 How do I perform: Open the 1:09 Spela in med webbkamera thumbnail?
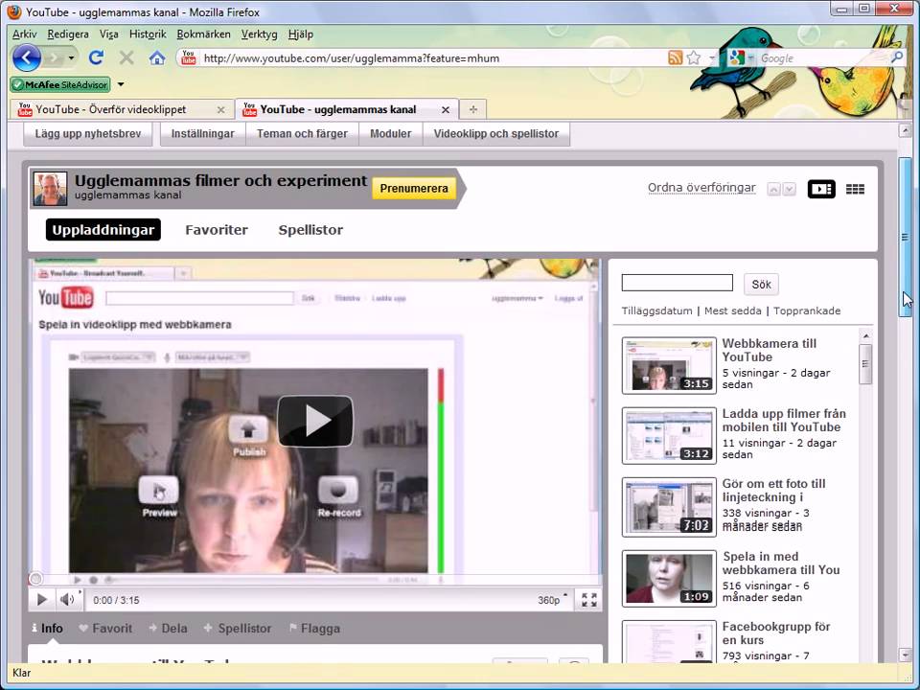tap(669, 578)
